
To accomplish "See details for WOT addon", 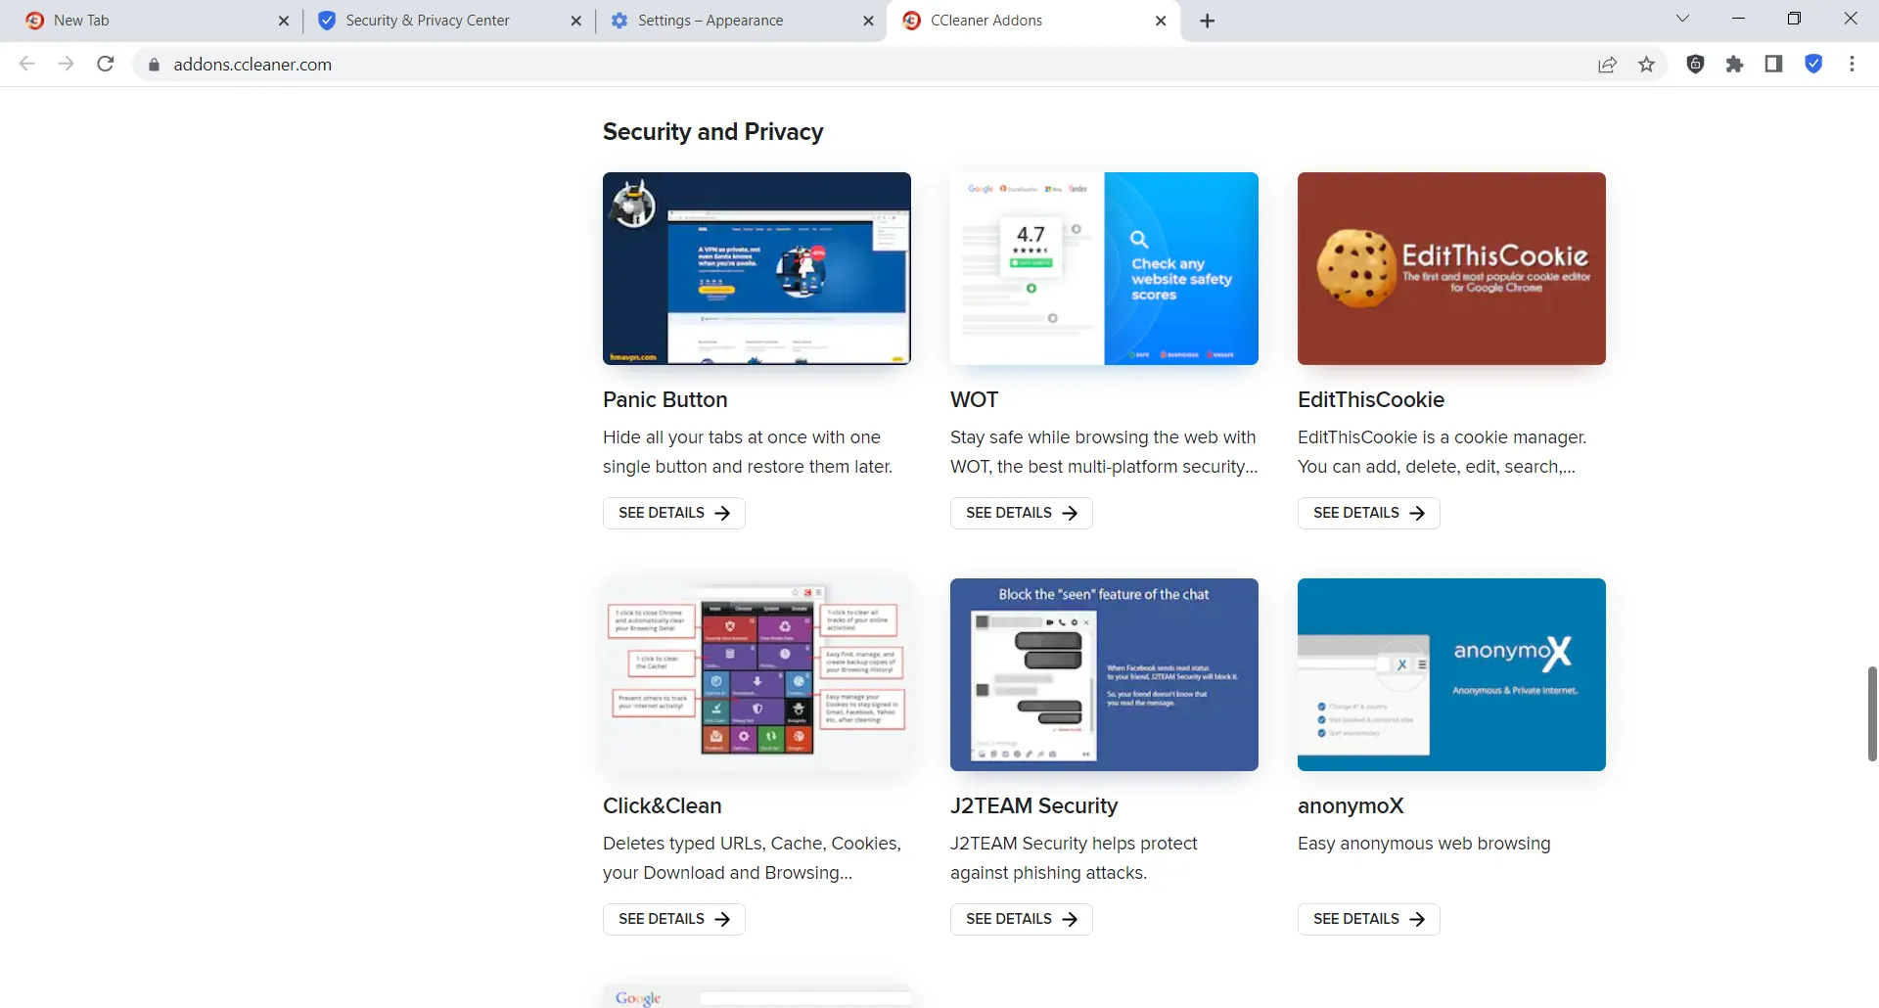I will pos(1022,513).
